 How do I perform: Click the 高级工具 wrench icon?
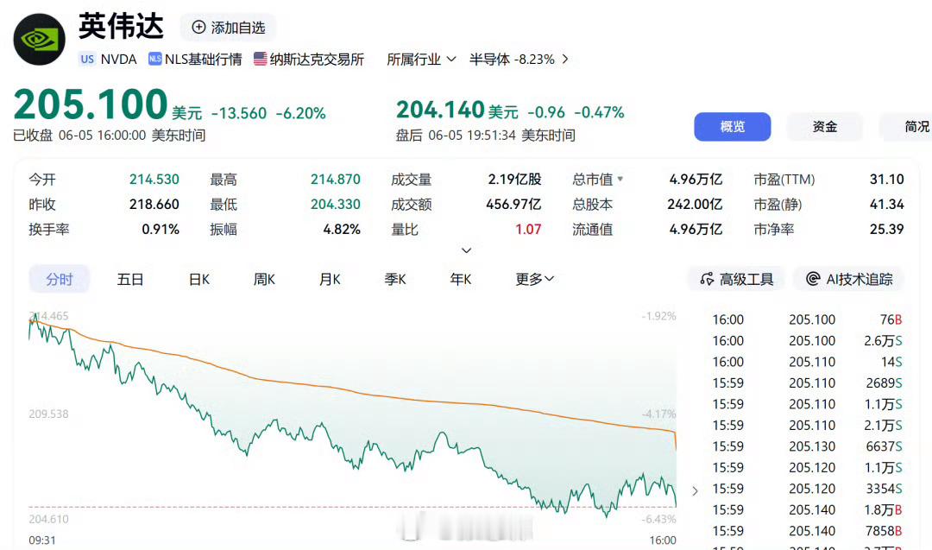(707, 279)
